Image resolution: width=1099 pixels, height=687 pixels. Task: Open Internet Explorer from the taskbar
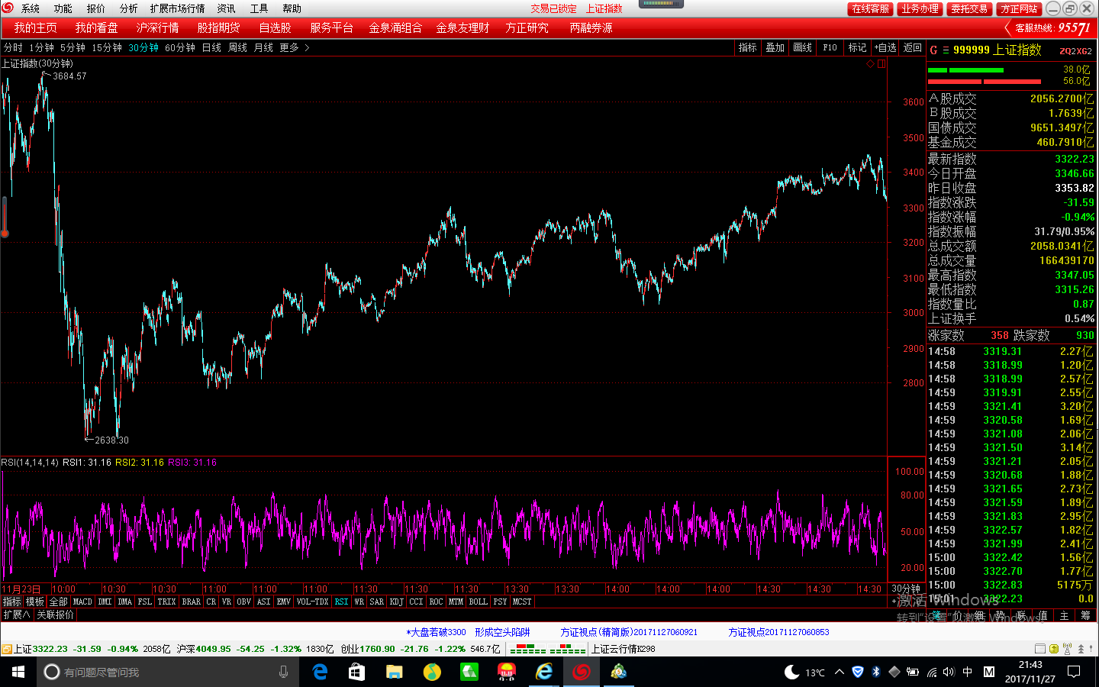coord(544,672)
